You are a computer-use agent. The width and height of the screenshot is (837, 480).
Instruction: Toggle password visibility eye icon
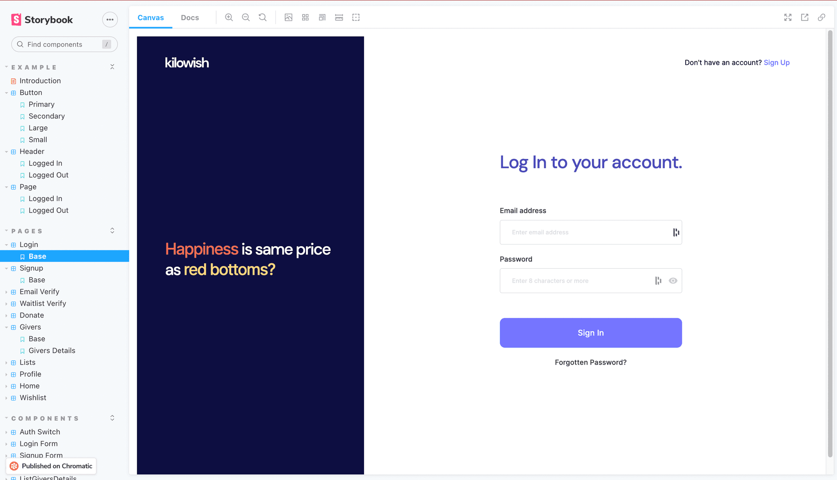click(673, 281)
